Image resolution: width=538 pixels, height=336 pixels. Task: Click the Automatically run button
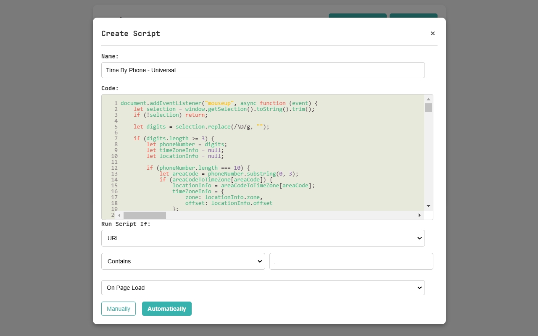point(166,308)
